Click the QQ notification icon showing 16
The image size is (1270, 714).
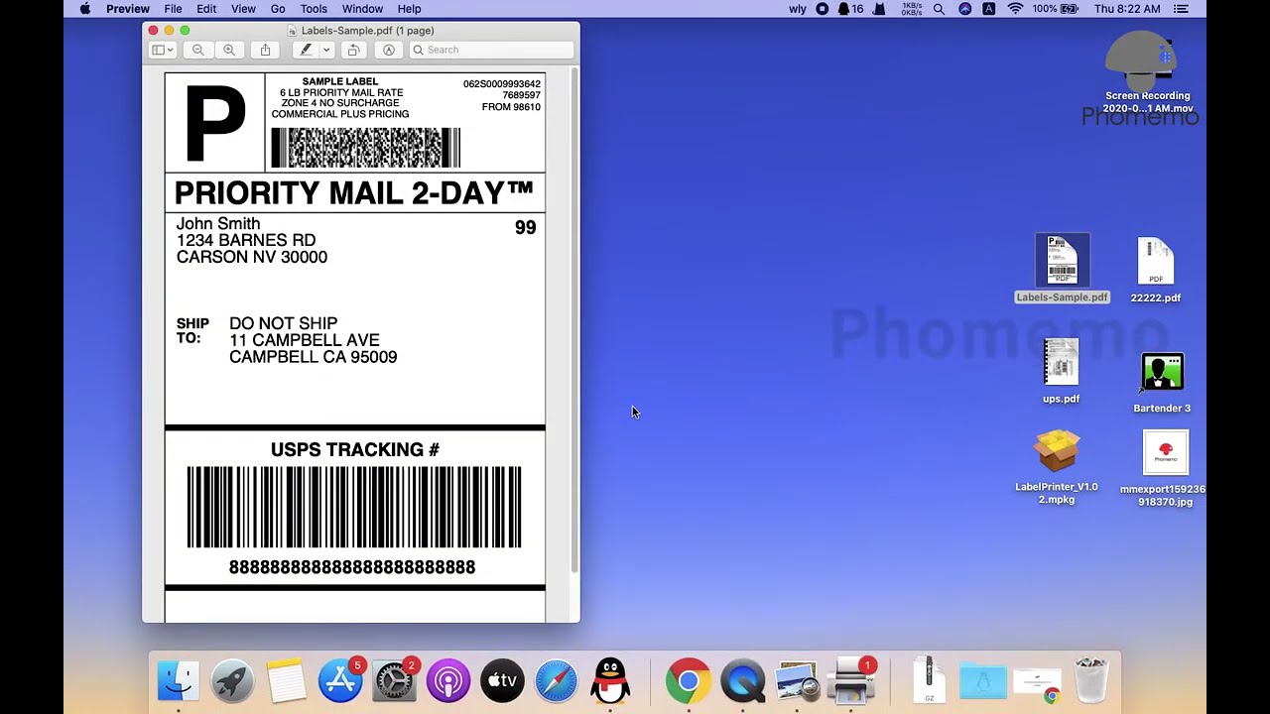(850, 9)
